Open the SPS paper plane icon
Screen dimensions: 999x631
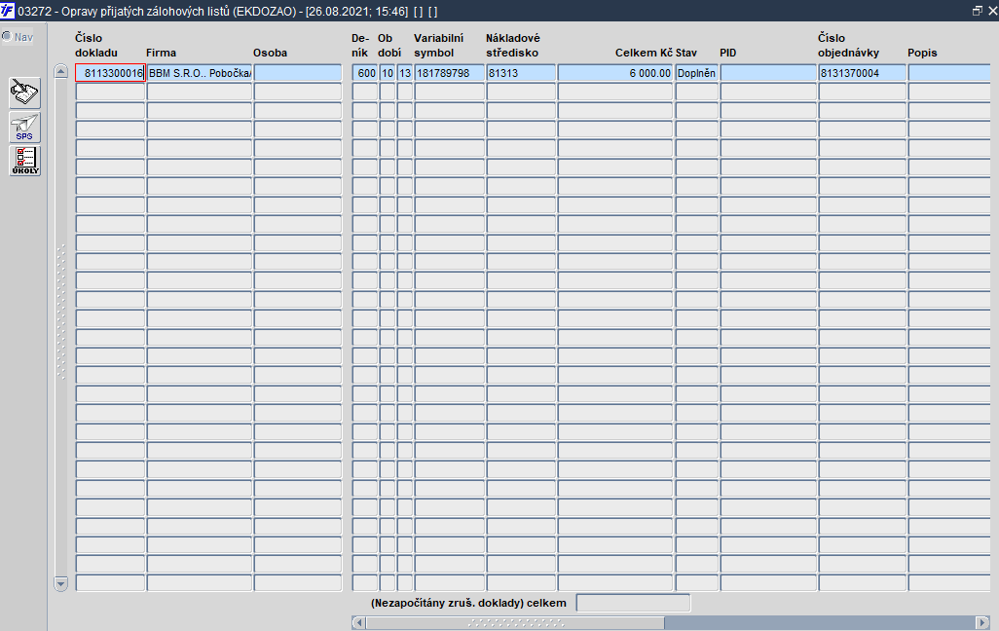pos(25,127)
